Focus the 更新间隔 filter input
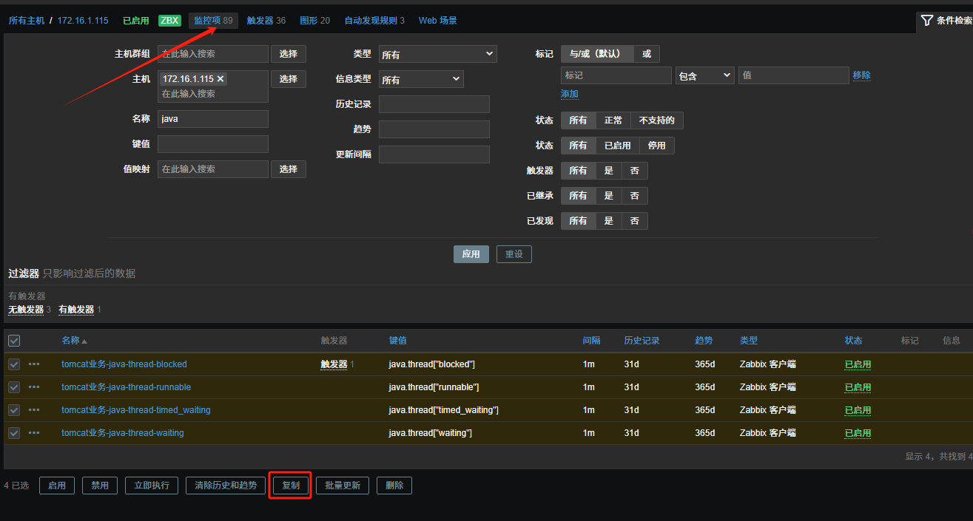 coord(434,154)
